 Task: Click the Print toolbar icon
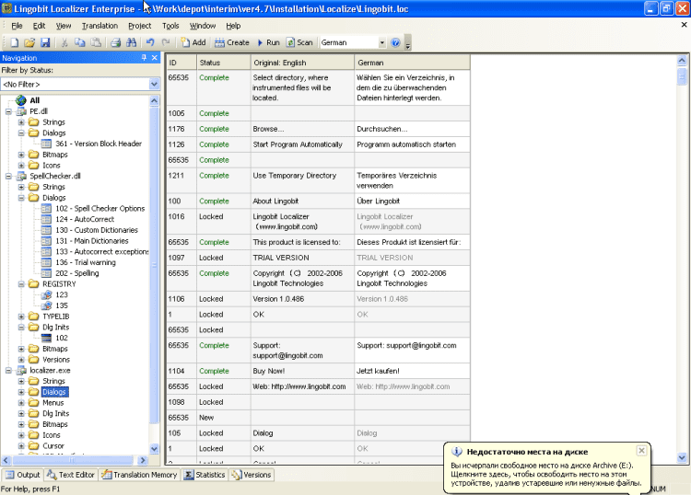click(x=115, y=42)
